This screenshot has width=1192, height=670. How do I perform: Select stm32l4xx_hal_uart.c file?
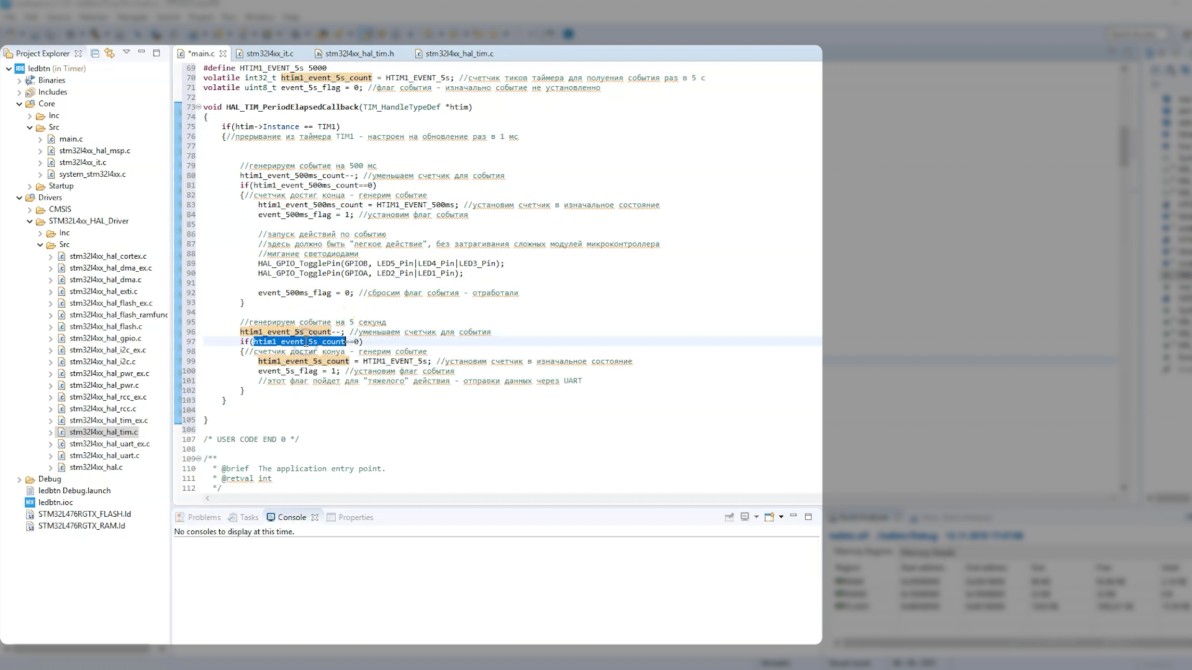[x=104, y=455]
